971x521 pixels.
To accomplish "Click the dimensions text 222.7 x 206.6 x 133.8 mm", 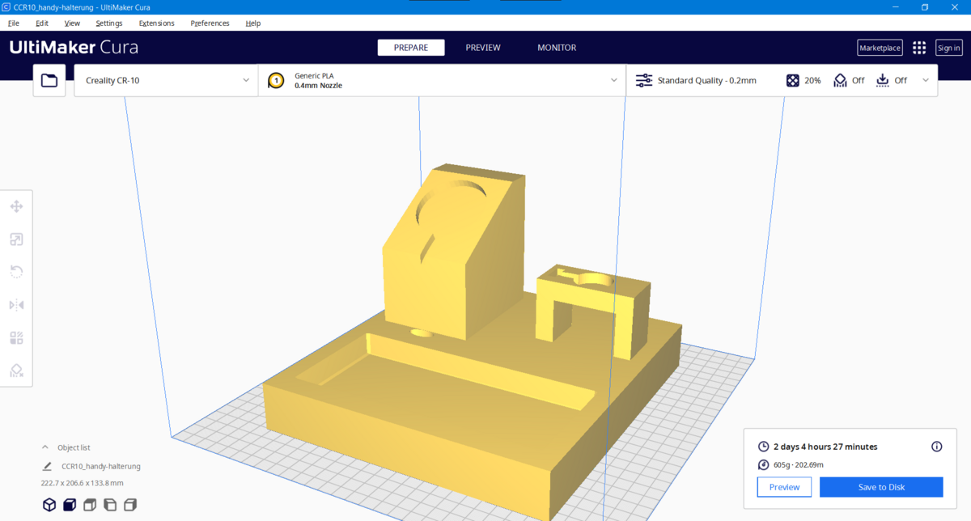I will [x=83, y=483].
